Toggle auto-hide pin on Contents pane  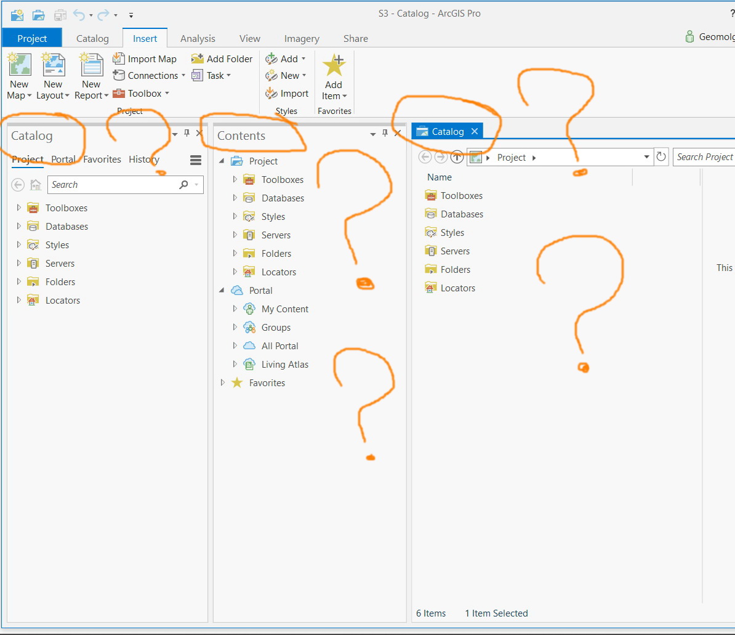pos(385,133)
